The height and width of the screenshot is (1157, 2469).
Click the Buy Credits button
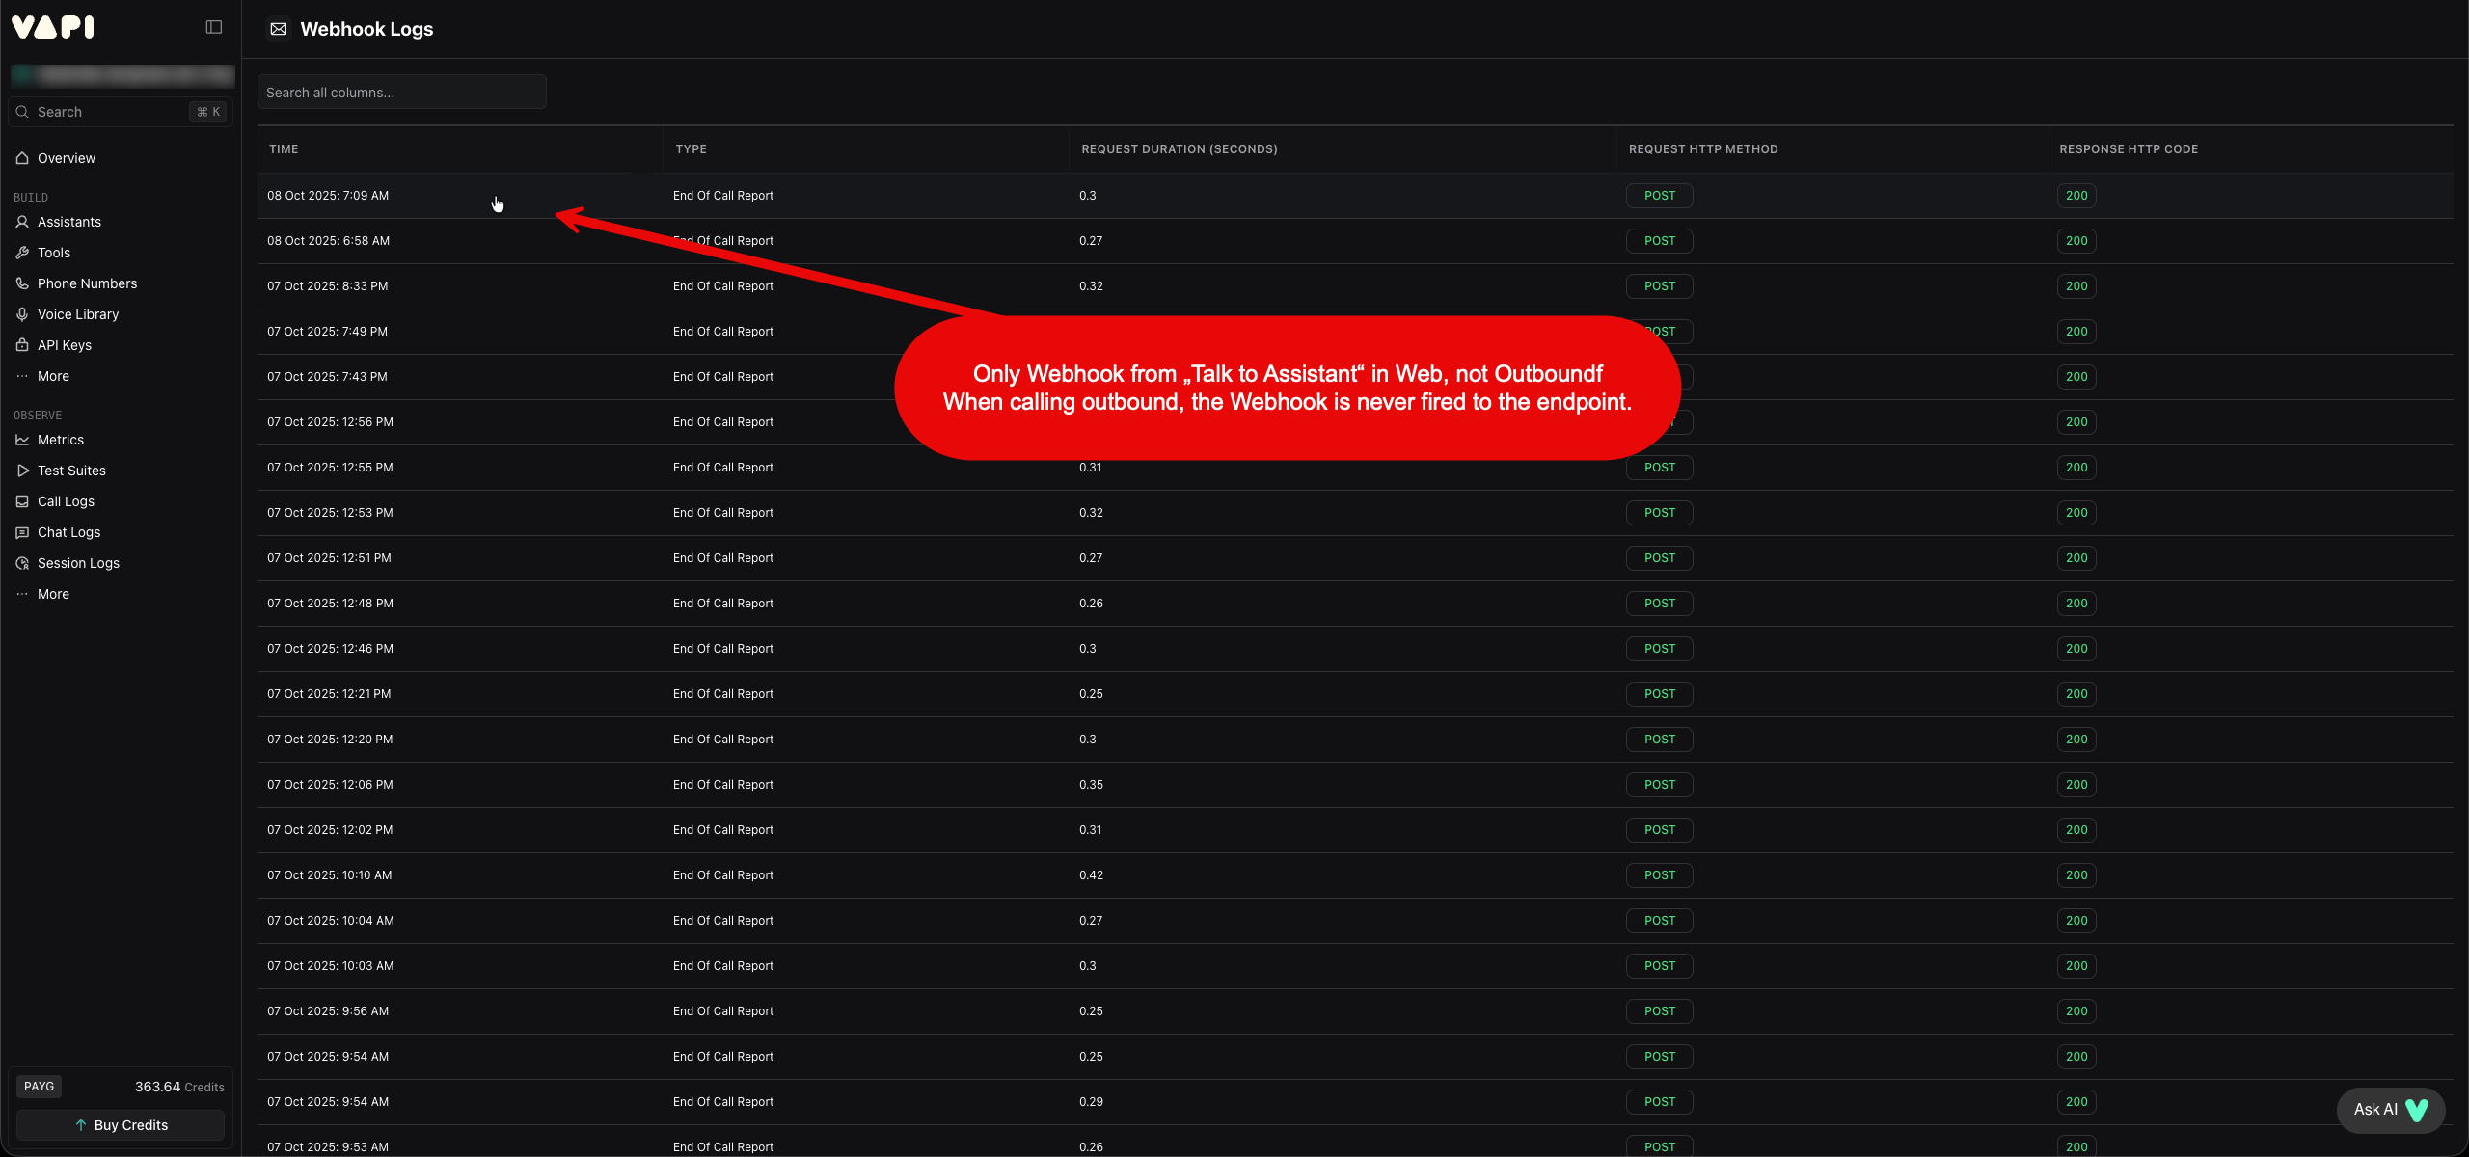click(x=121, y=1125)
